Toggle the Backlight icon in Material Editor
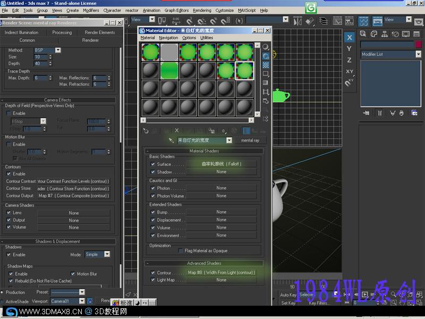The height and width of the screenshot is (319, 425). tap(266, 56)
